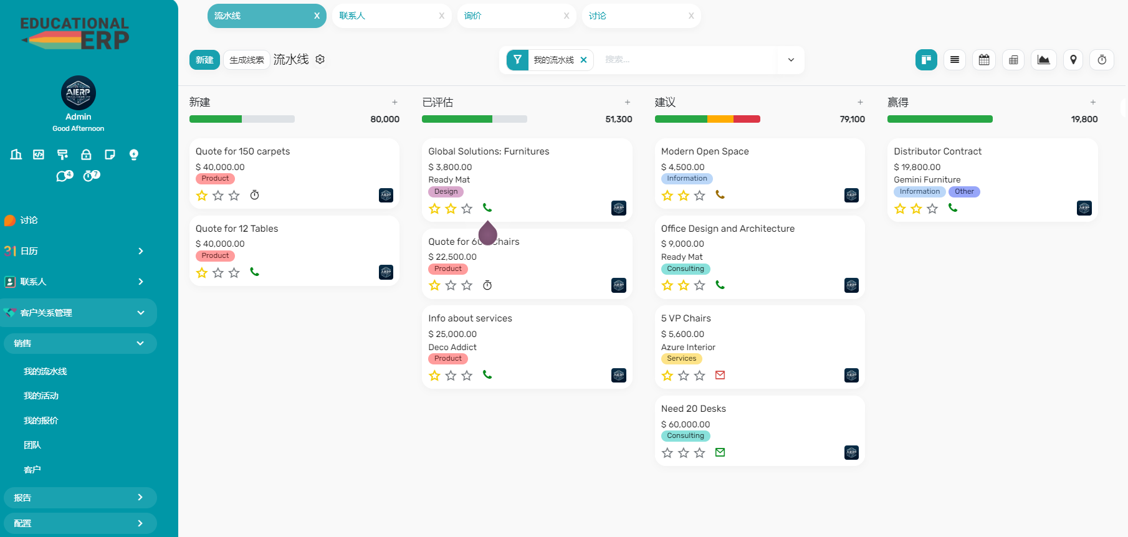Image resolution: width=1128 pixels, height=537 pixels.
Task: Switch to calendar view
Action: click(x=984, y=60)
